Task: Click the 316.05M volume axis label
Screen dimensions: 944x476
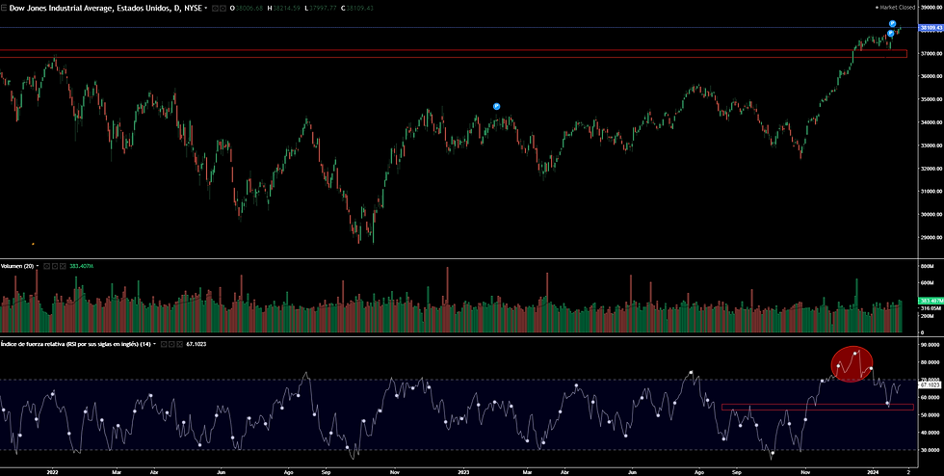Action: tap(931, 308)
